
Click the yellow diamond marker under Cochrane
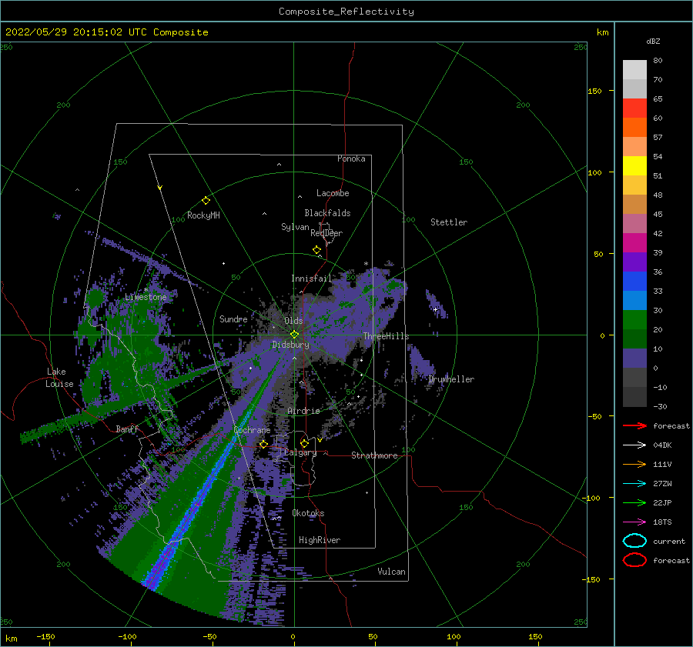point(264,444)
